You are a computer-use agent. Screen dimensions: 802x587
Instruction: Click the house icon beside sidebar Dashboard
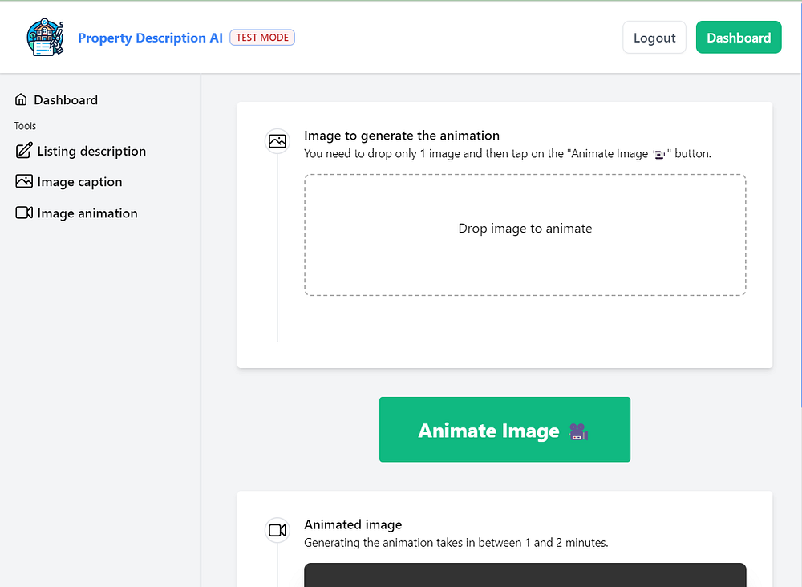tap(21, 99)
